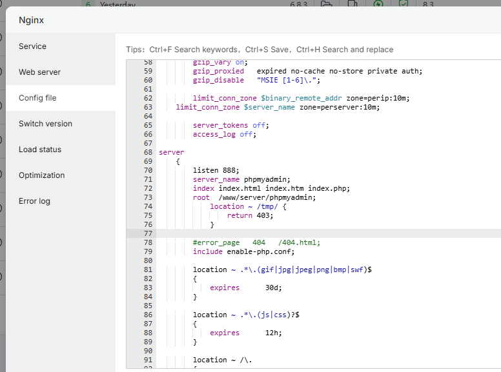Click the green 6 badge at top
The height and width of the screenshot is (372, 501).
tap(88, 4)
